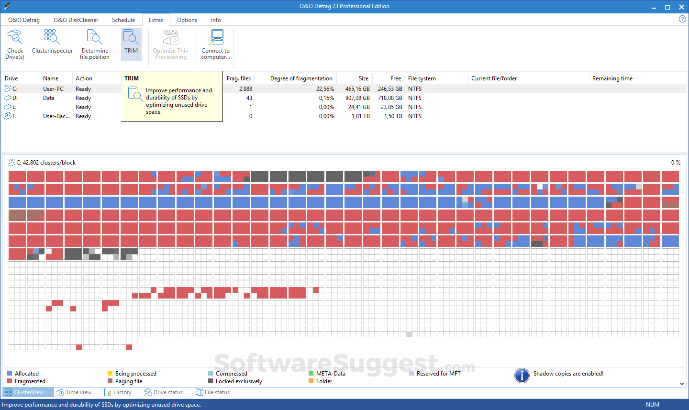
Task: Click the SSD icon beside drive C:
Action: point(7,89)
